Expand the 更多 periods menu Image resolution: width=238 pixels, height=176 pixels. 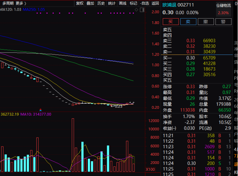click(x=21, y=3)
